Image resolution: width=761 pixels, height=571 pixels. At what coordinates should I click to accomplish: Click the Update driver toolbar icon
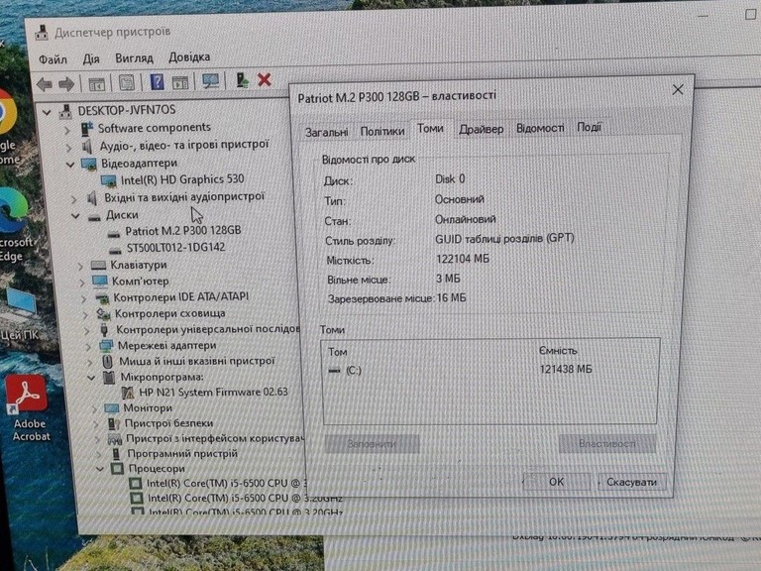point(242,79)
